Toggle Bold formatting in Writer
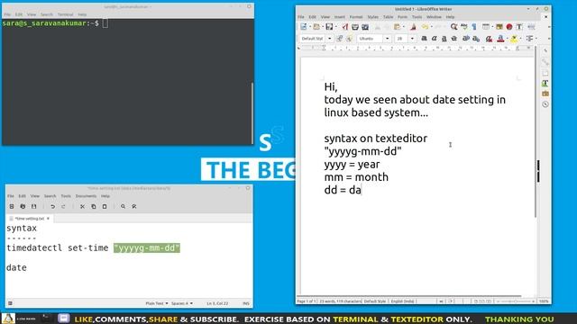The width and height of the screenshot is (577, 324). [424, 38]
